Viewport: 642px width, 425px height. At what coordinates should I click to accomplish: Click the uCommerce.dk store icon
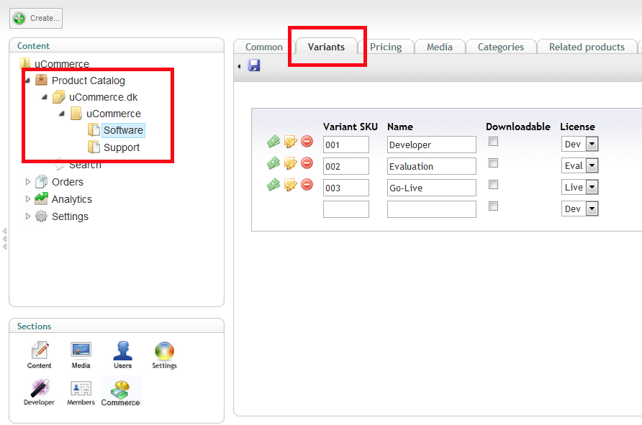point(58,97)
